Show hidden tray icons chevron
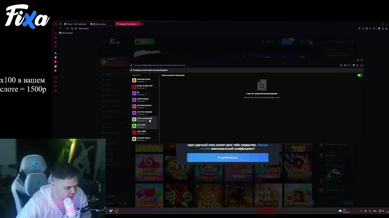 pyautogui.click(x=361, y=211)
